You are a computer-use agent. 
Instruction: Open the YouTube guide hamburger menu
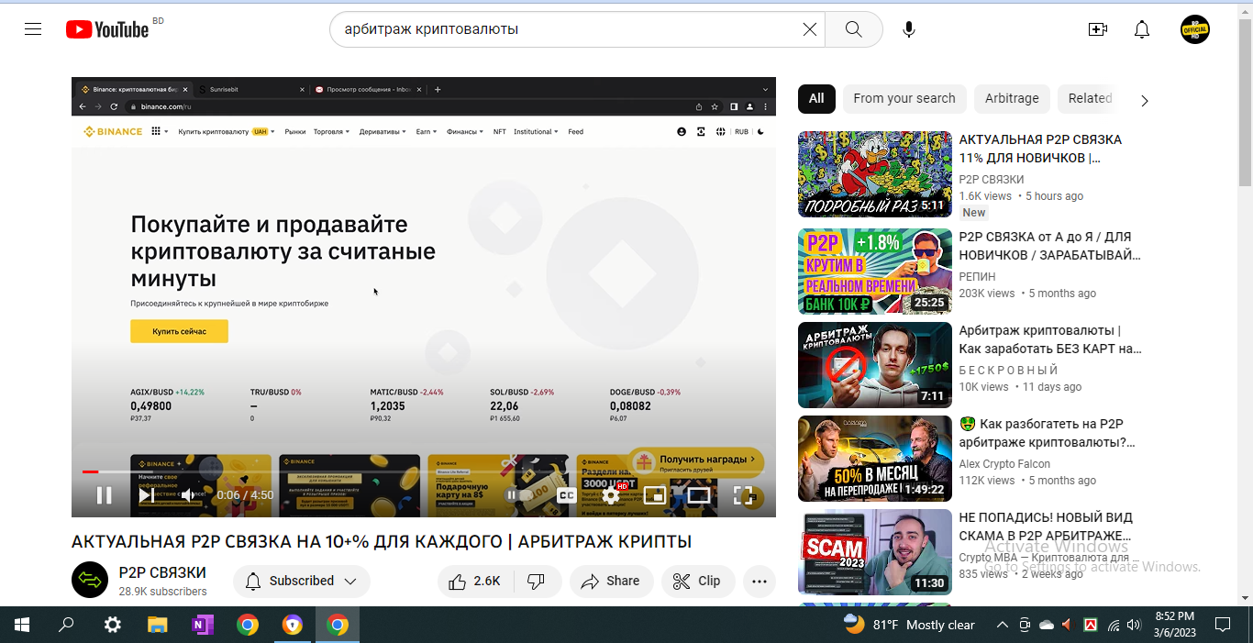click(x=33, y=29)
